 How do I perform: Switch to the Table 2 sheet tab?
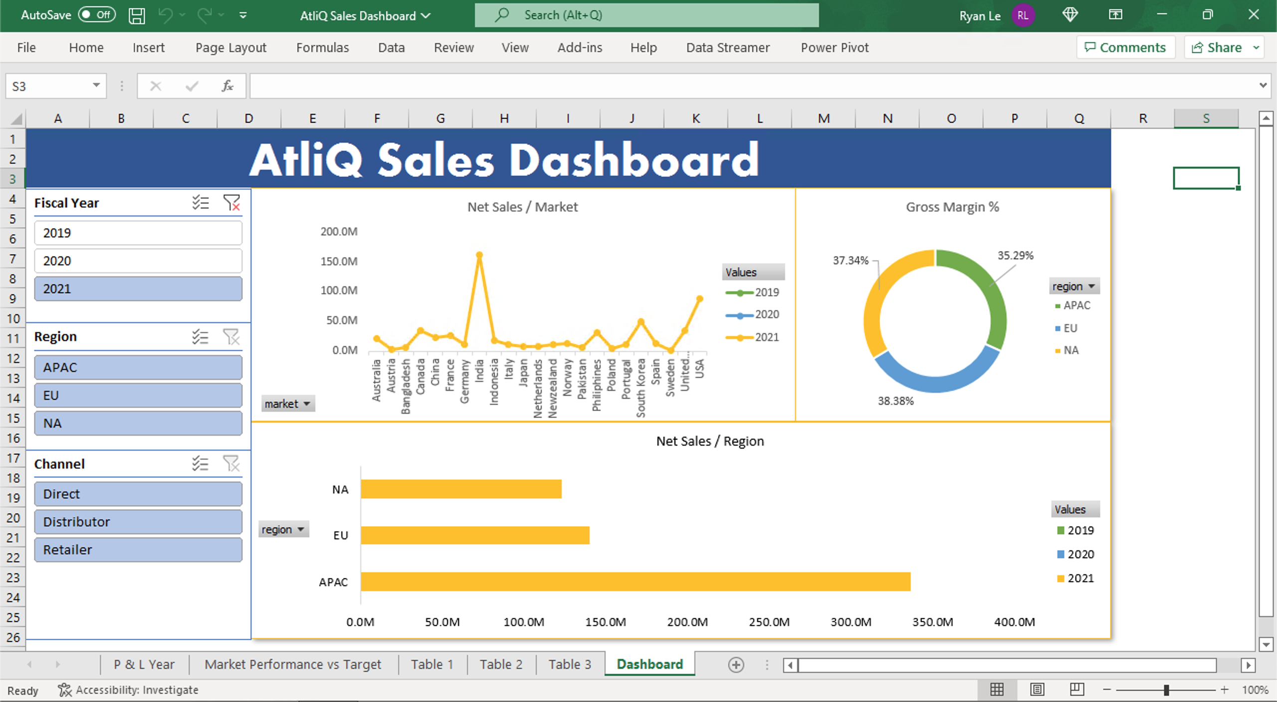(x=501, y=665)
